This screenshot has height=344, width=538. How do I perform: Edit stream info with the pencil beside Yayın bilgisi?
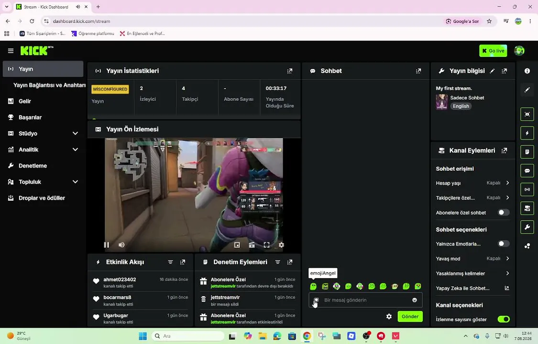[x=493, y=71]
